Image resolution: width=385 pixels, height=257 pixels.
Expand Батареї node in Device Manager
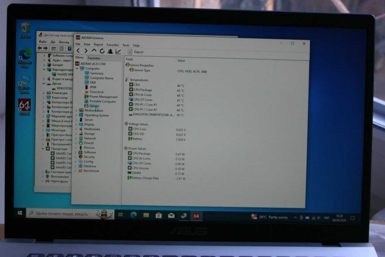(x=44, y=65)
